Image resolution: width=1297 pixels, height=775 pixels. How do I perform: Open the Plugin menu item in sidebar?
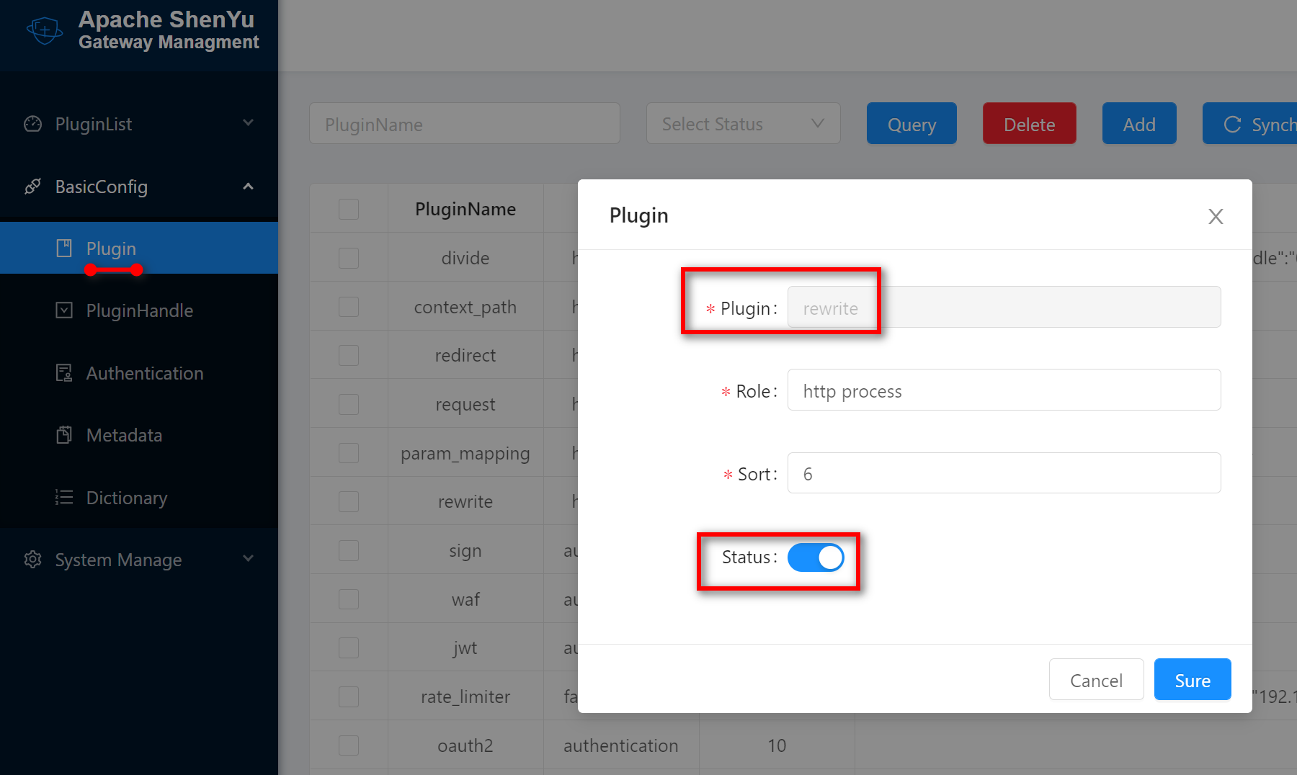(x=111, y=248)
